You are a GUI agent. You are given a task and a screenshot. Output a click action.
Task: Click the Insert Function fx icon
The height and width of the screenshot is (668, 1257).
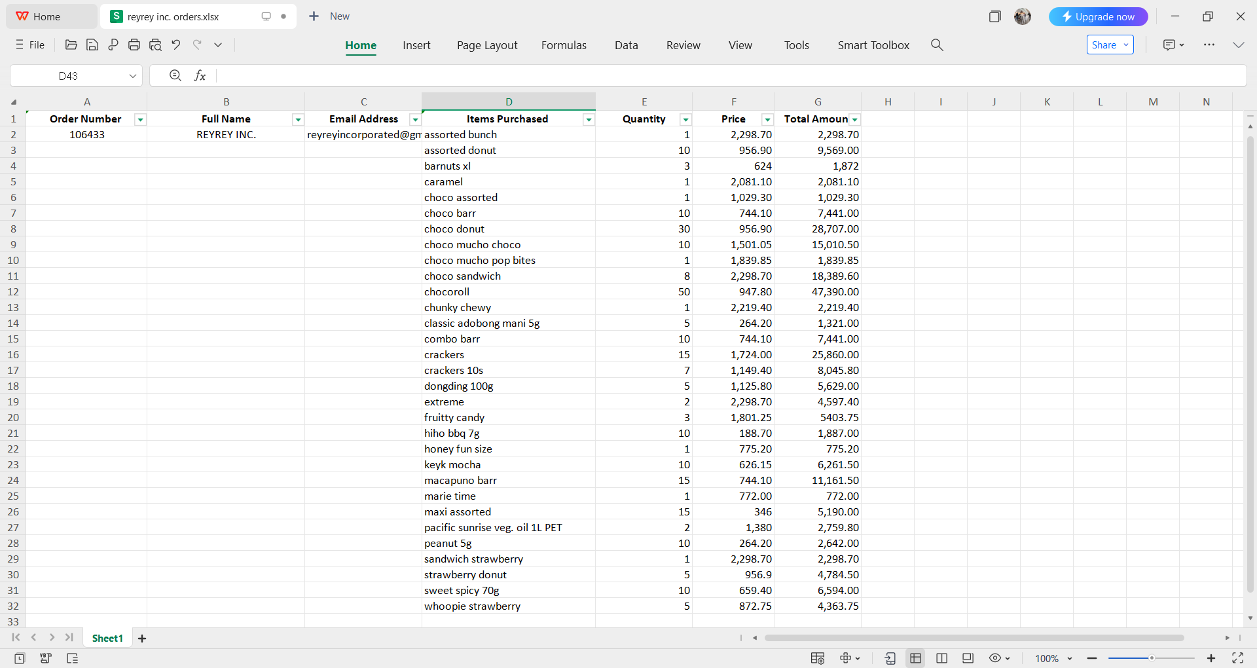pyautogui.click(x=200, y=76)
